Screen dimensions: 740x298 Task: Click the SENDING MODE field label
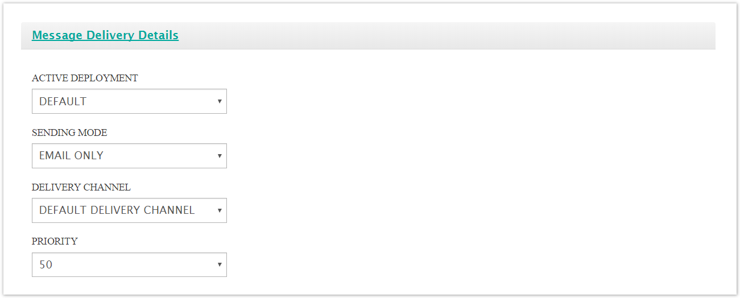[69, 133]
